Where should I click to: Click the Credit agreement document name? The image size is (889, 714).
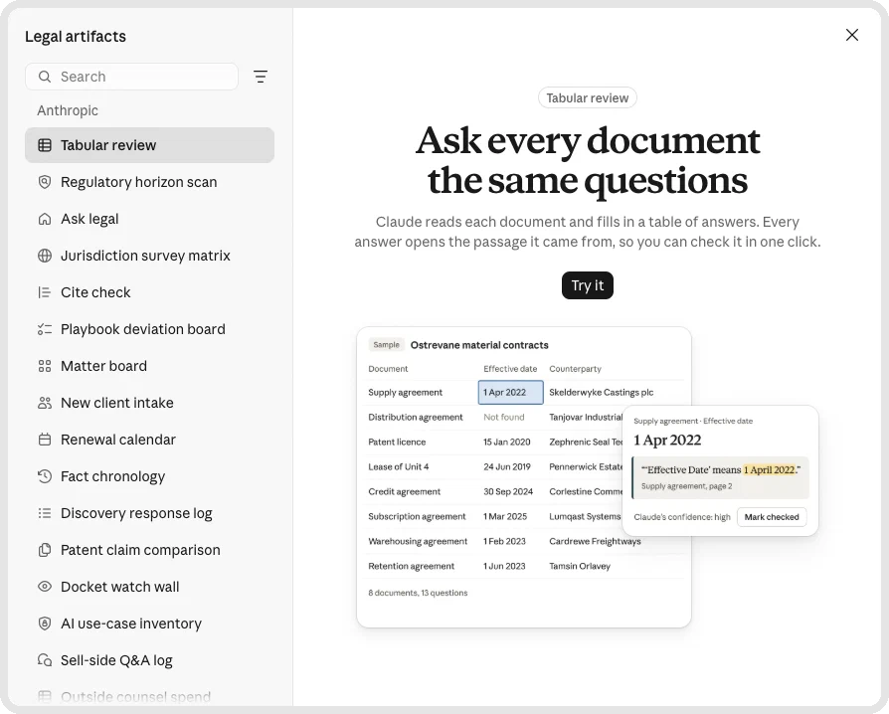(x=405, y=491)
